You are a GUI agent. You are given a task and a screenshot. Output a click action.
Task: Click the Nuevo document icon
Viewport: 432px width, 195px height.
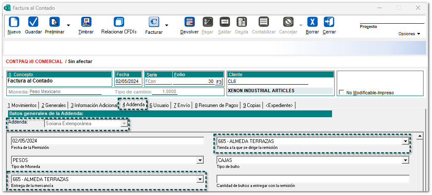pyautogui.click(x=14, y=22)
